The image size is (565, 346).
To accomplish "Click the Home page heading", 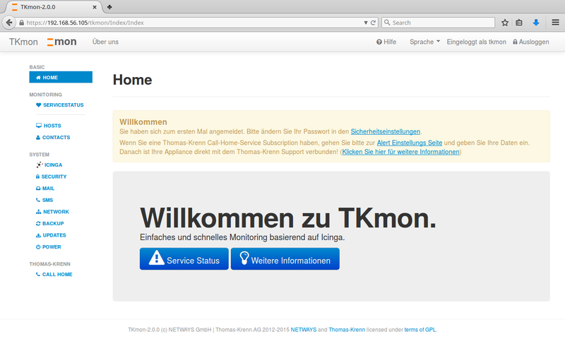I will click(x=132, y=80).
